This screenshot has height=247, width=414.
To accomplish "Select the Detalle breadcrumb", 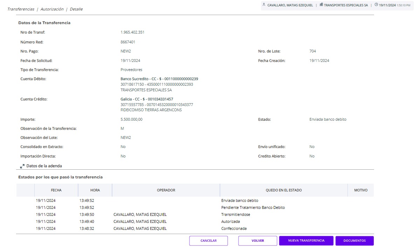I will pyautogui.click(x=76, y=9).
